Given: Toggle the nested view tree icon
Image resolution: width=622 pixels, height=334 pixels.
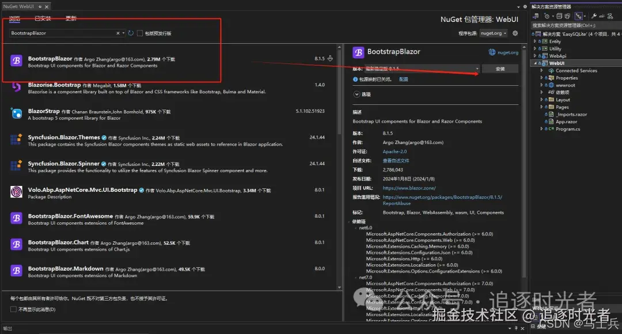Looking at the screenshot, I should (579, 16).
